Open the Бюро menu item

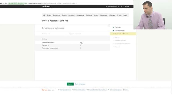coord(125,15)
